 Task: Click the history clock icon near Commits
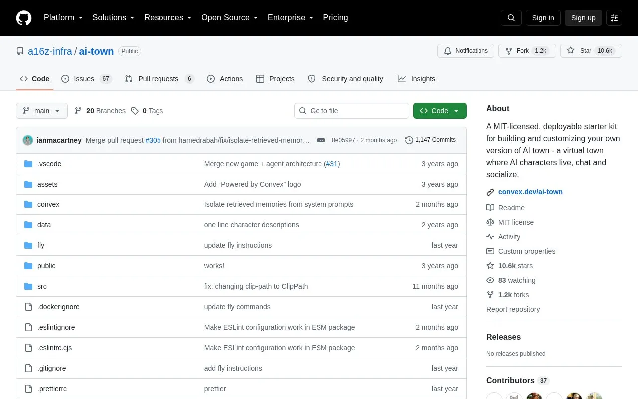click(x=409, y=140)
